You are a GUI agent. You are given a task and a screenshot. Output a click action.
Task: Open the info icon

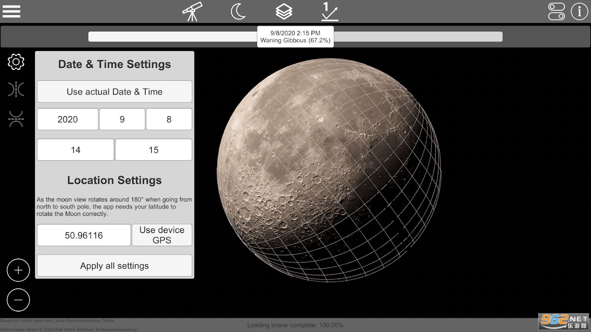click(x=579, y=11)
